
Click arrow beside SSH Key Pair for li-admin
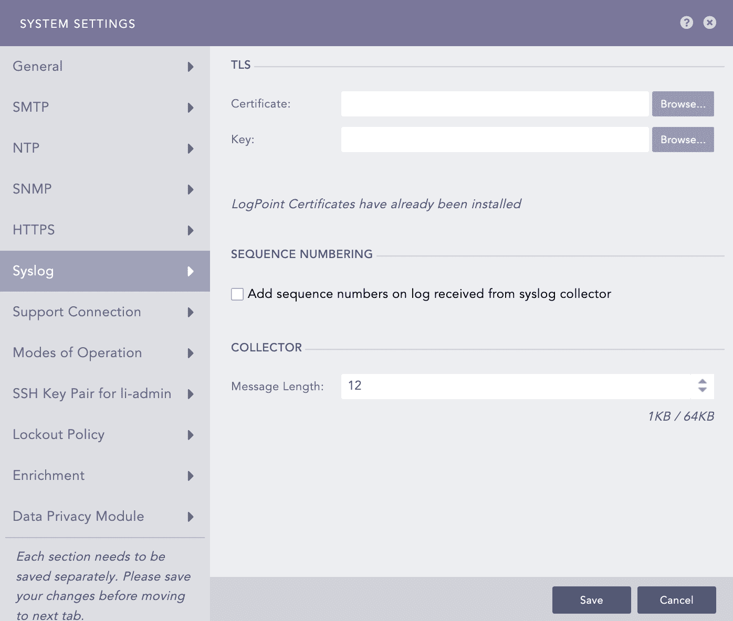click(191, 394)
